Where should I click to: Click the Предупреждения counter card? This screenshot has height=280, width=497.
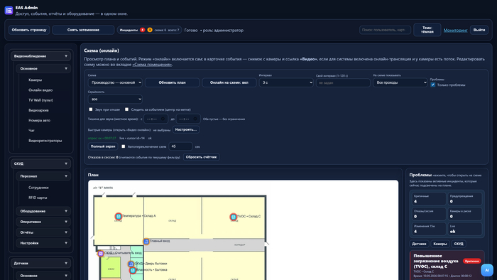[464, 199]
